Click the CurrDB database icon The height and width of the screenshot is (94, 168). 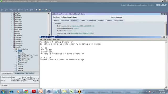[16, 67]
